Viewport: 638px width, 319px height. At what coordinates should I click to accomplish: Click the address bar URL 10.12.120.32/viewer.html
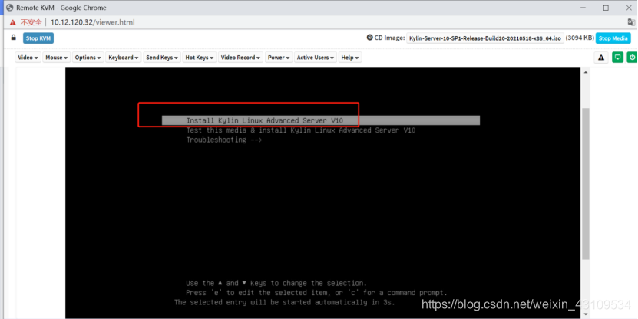92,22
